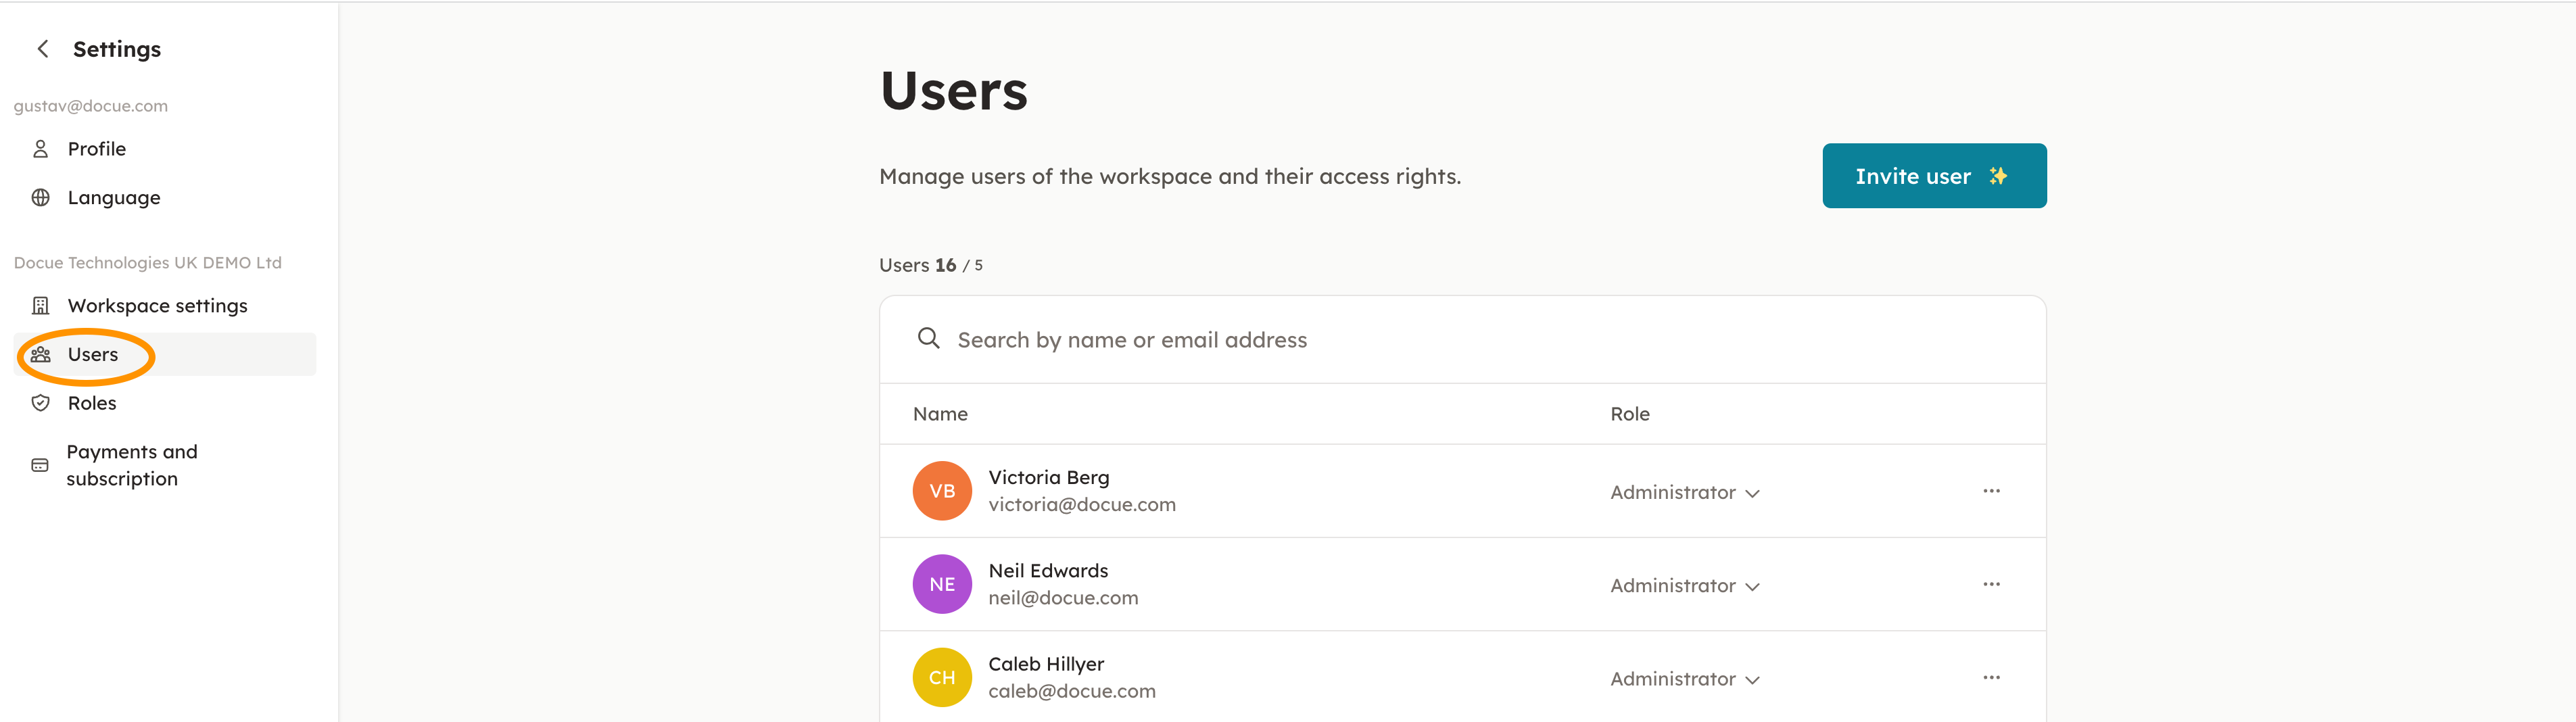Click the Profile person icon
Screen dimensions: 2576x722
[x=40, y=149]
